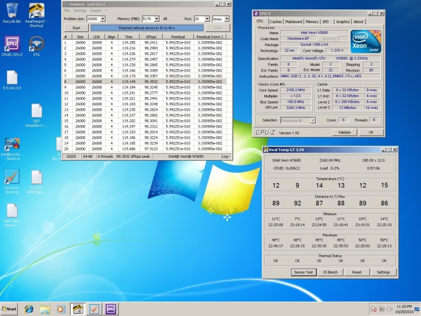Viewport: 421px width, 316px height.
Task: Start XS Bench in Real Temp GT
Action: click(x=330, y=272)
